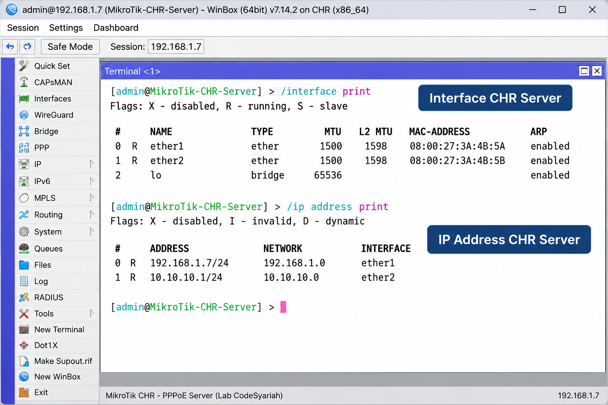Click the Log document icon
608x405 pixels.
point(24,281)
